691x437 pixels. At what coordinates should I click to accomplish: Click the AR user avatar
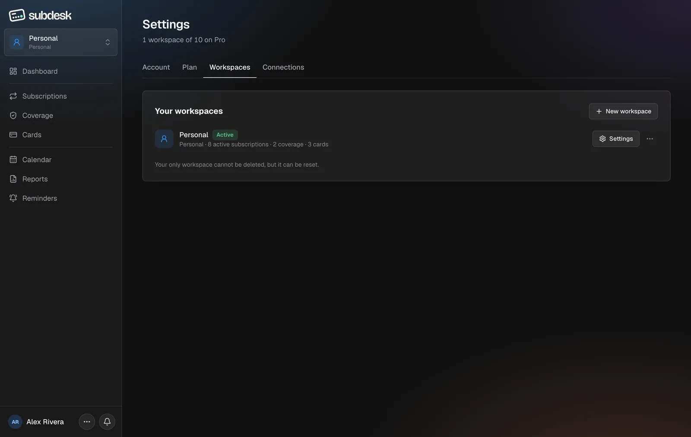(15, 422)
